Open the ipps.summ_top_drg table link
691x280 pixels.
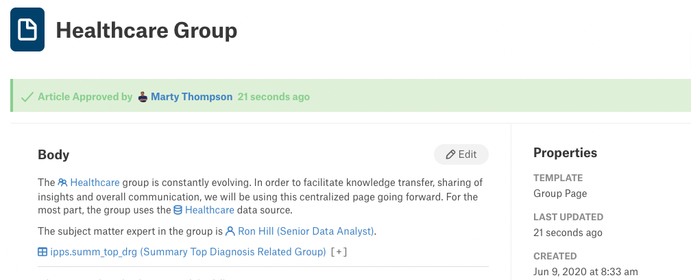tap(188, 253)
